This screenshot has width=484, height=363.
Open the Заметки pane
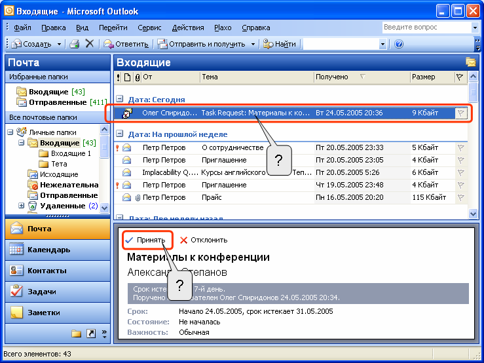58,313
